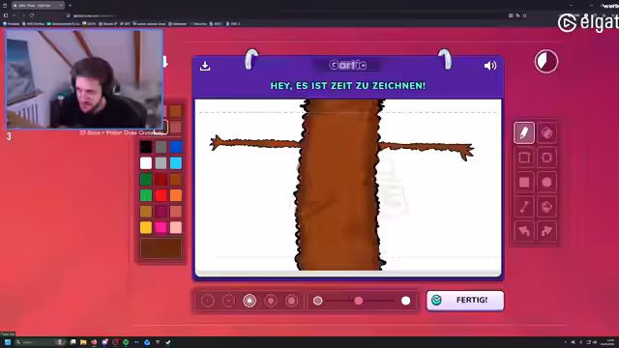Select the straight line tool
The image size is (619, 348).
(x=524, y=206)
